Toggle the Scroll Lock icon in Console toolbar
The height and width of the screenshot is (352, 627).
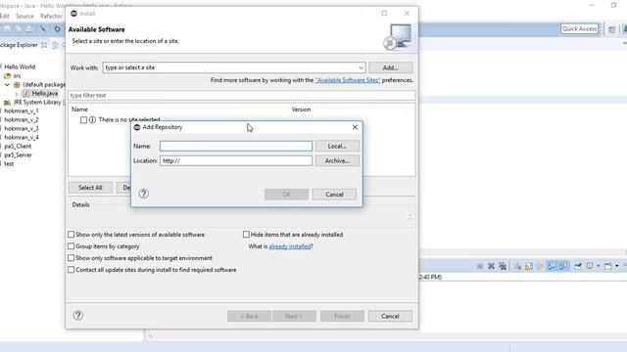[529, 266]
